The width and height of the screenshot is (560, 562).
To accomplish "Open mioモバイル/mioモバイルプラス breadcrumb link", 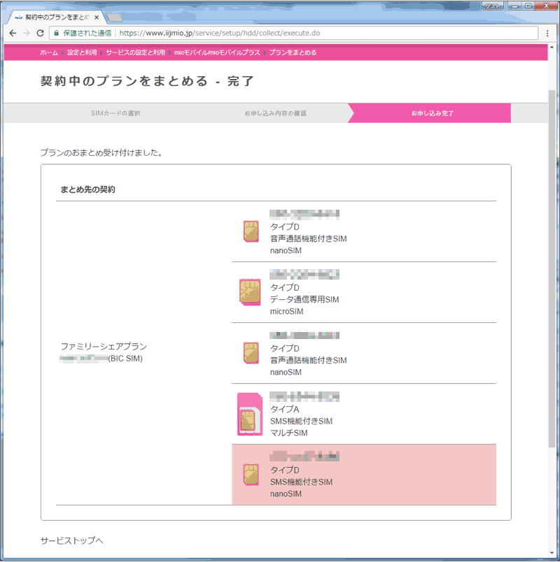I will [217, 52].
